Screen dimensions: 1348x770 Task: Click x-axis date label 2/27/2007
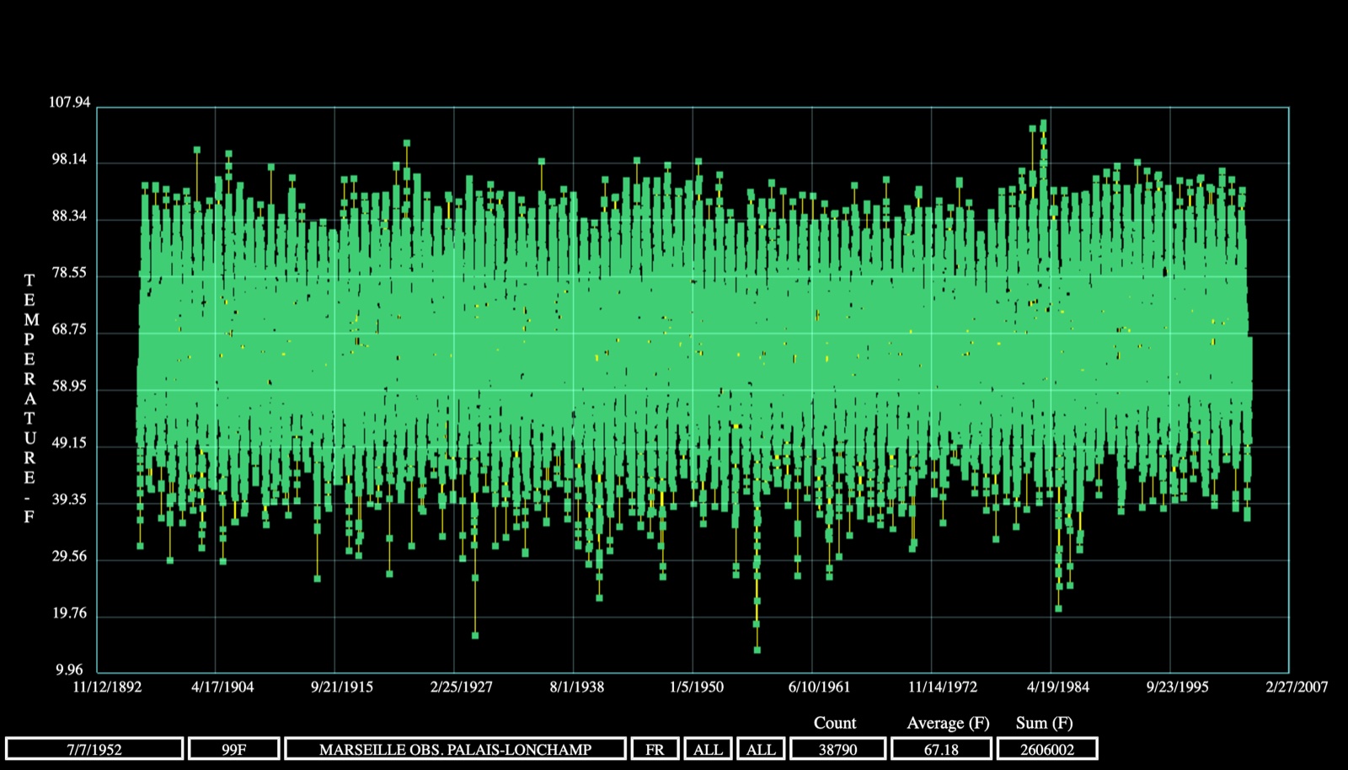point(1297,687)
